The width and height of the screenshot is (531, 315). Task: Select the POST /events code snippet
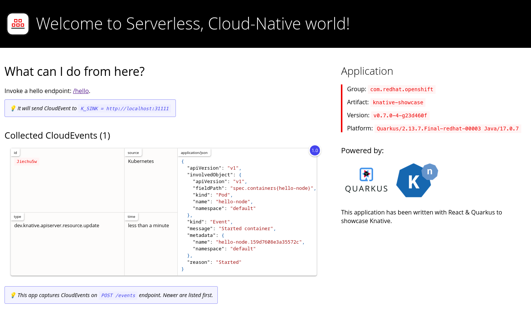(118, 296)
